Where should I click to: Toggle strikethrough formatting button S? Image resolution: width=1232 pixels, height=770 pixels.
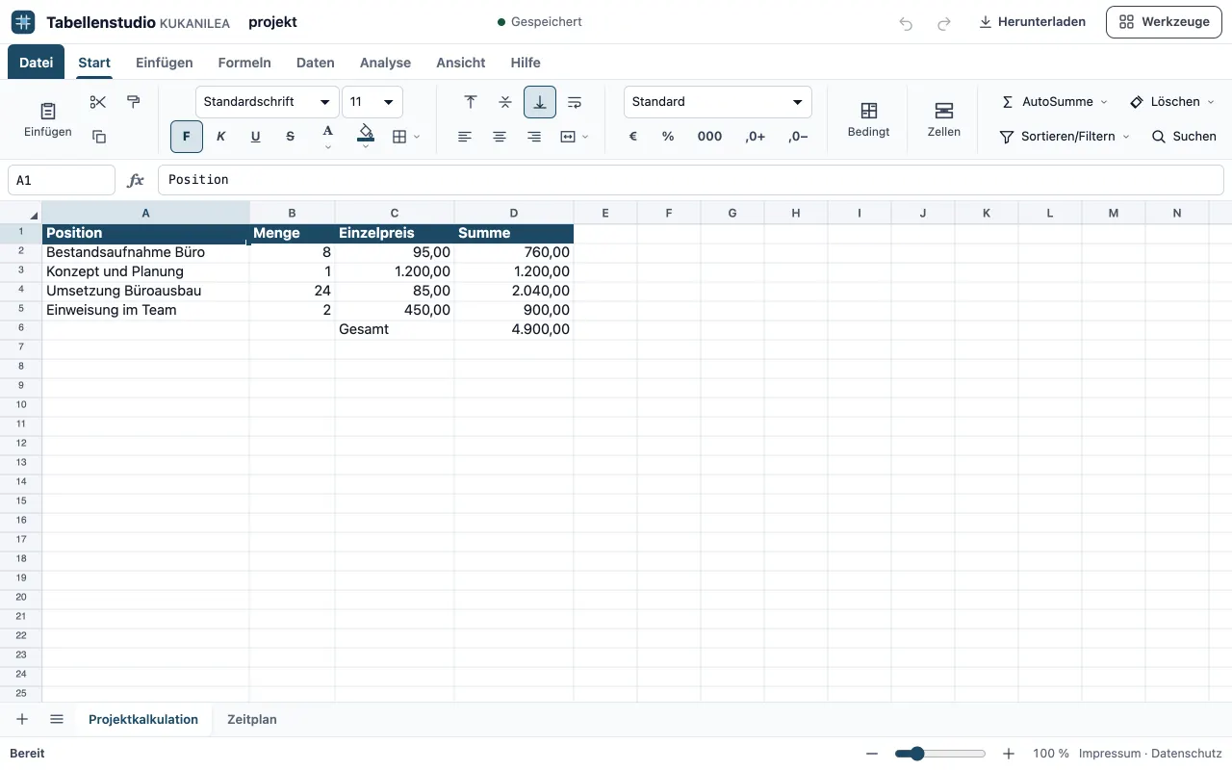click(291, 137)
